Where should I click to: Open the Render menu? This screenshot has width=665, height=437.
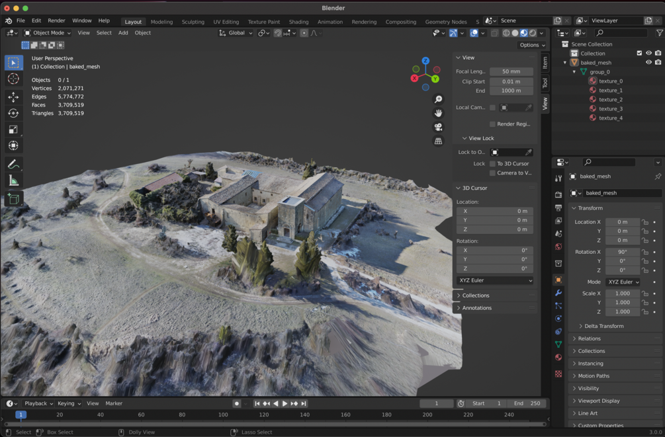click(56, 20)
